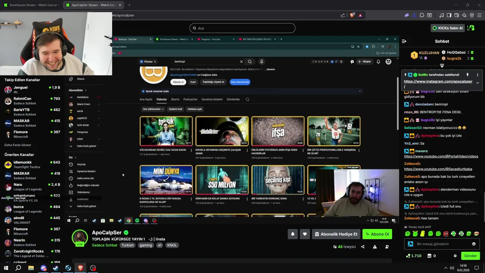The image size is (485, 273).
Task: Toggle notifications bell for ApoCalpSer
Action: (x=293, y=234)
